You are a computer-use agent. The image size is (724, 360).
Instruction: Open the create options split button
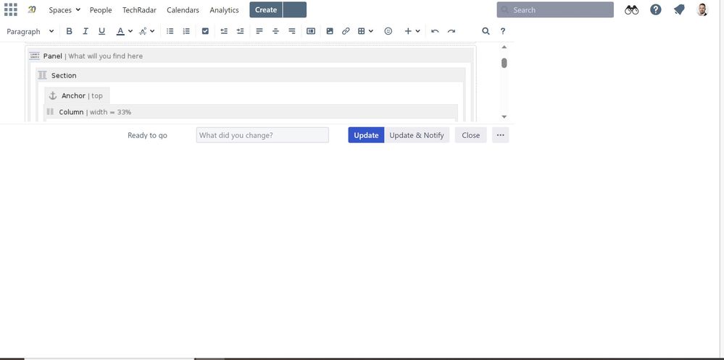294,9
